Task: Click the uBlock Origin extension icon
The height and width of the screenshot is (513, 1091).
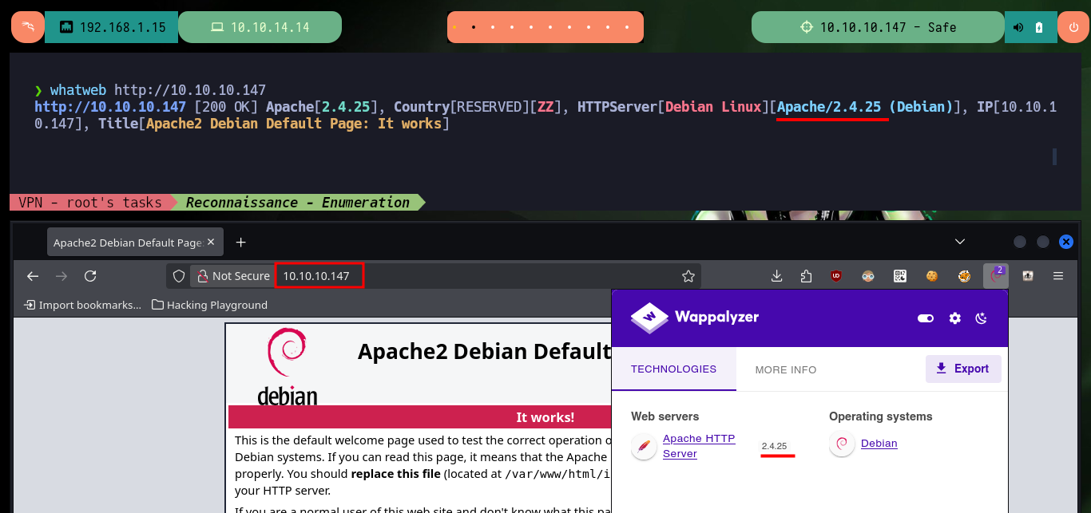Action: tap(836, 276)
